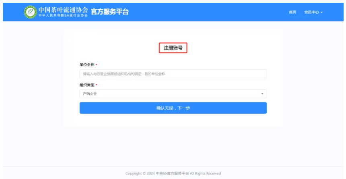Click the 单位全称 field label

(86, 65)
